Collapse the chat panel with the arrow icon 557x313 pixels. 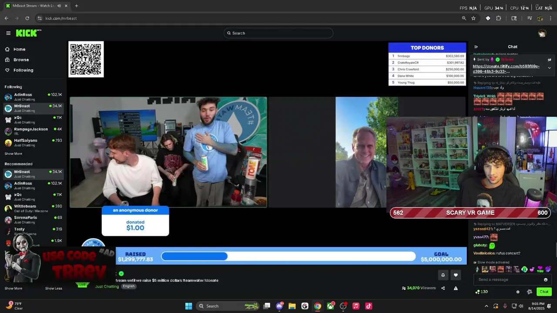[x=476, y=47]
